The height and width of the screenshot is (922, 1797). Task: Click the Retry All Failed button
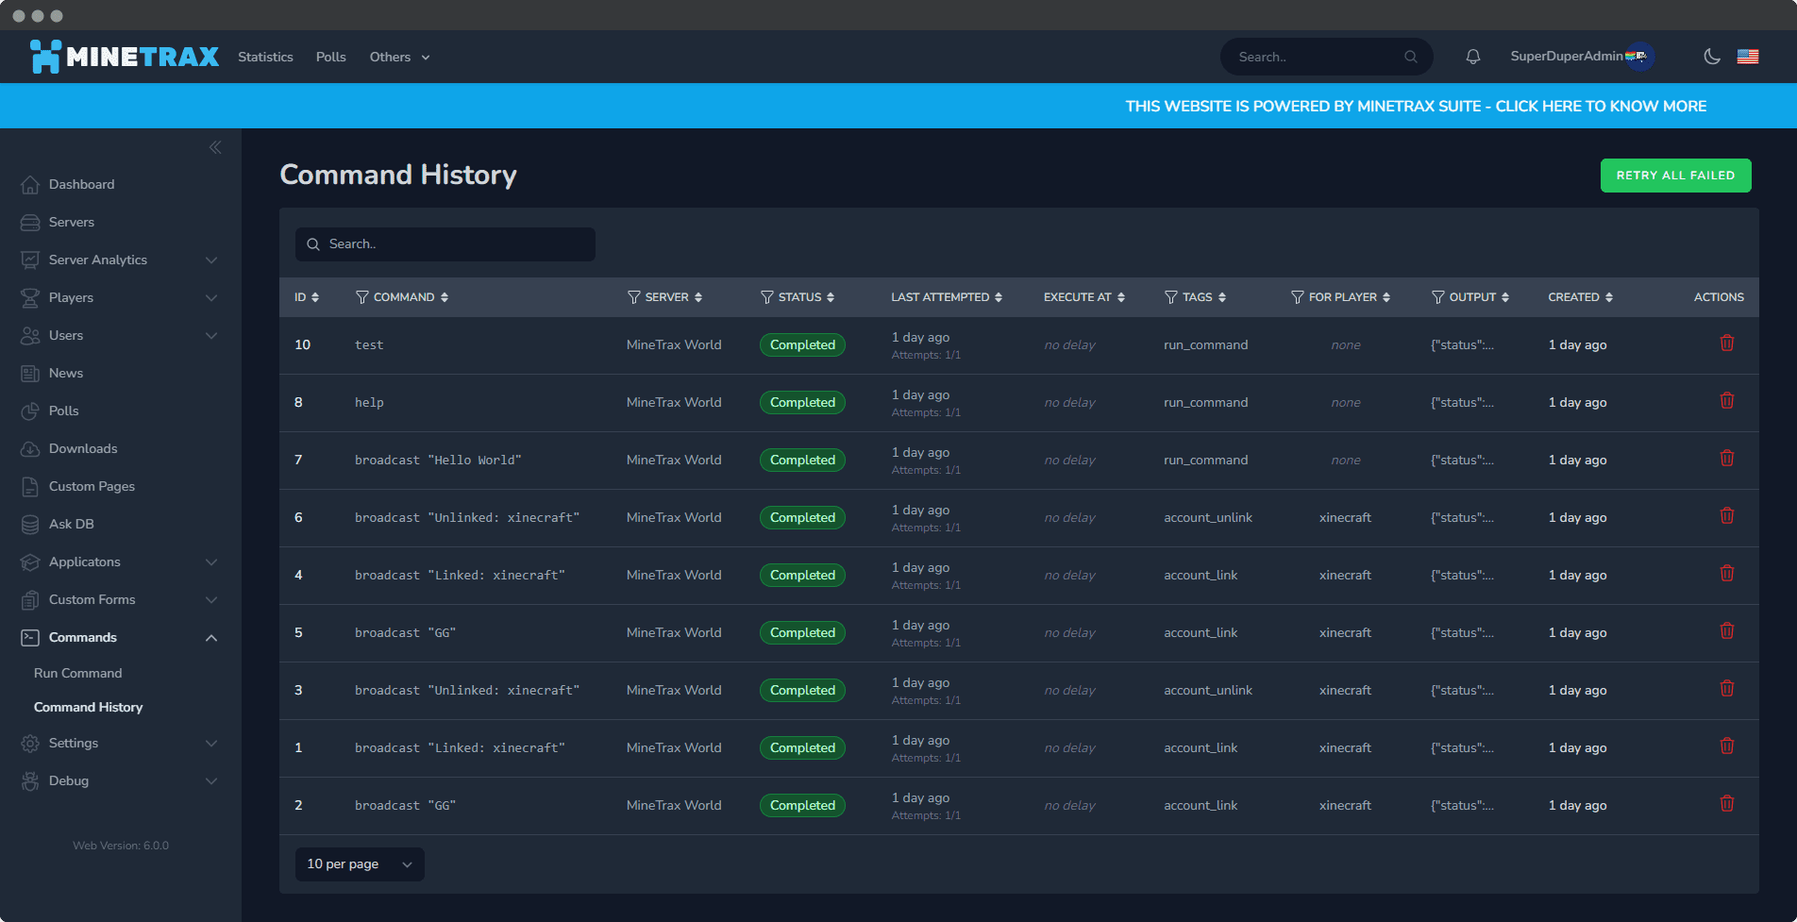[x=1675, y=176]
